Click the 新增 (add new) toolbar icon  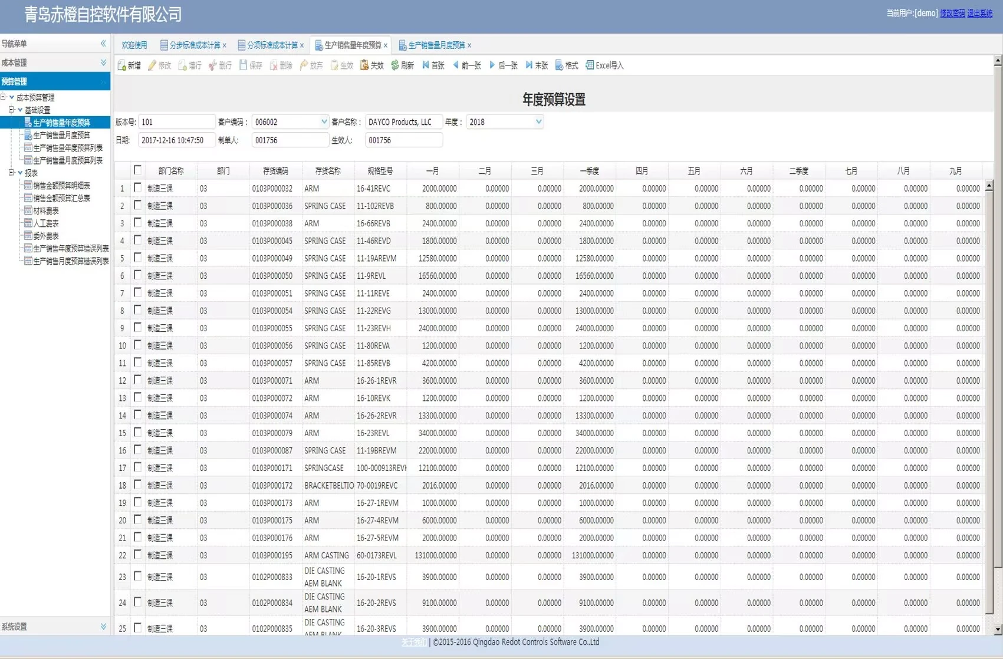(x=121, y=65)
